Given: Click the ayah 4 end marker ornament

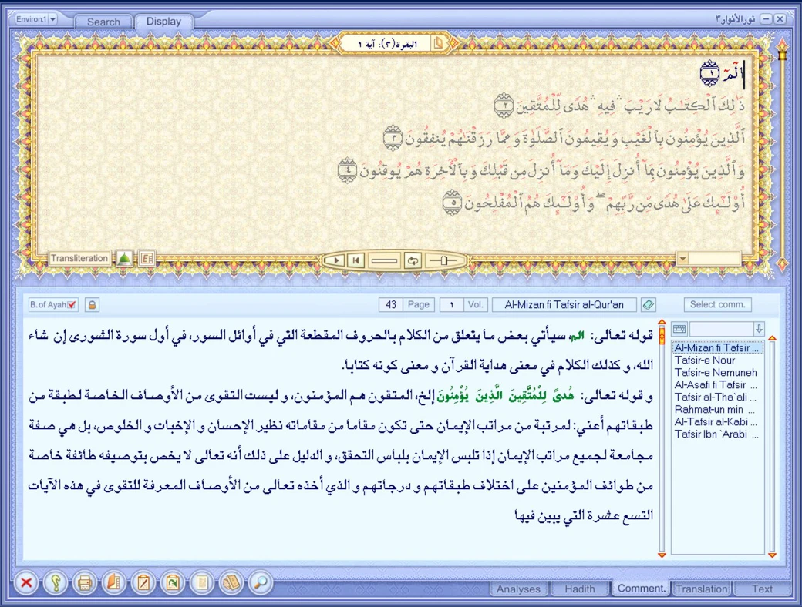Looking at the screenshot, I should point(347,170).
